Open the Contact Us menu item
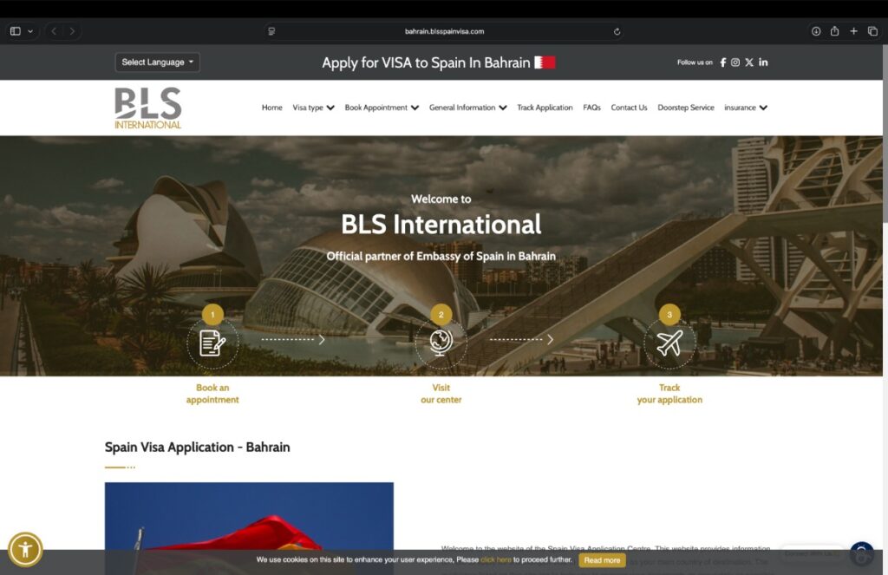888x575 pixels. pos(629,108)
